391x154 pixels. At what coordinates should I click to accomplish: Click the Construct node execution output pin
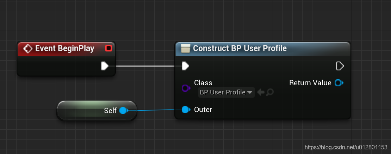pyautogui.click(x=340, y=66)
